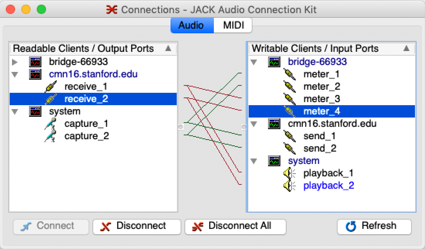425x249 pixels.
Task: Select bridge-66933 label in Input Ports
Action: tap(317, 62)
